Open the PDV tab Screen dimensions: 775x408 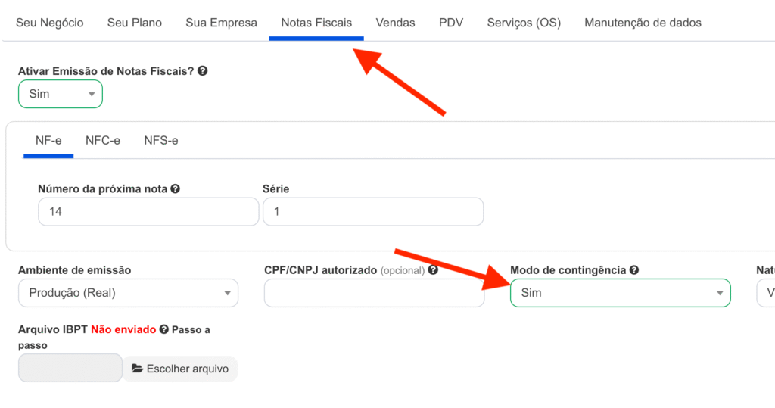[x=451, y=23]
